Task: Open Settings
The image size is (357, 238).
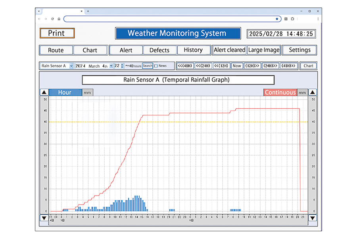Action: (299, 50)
